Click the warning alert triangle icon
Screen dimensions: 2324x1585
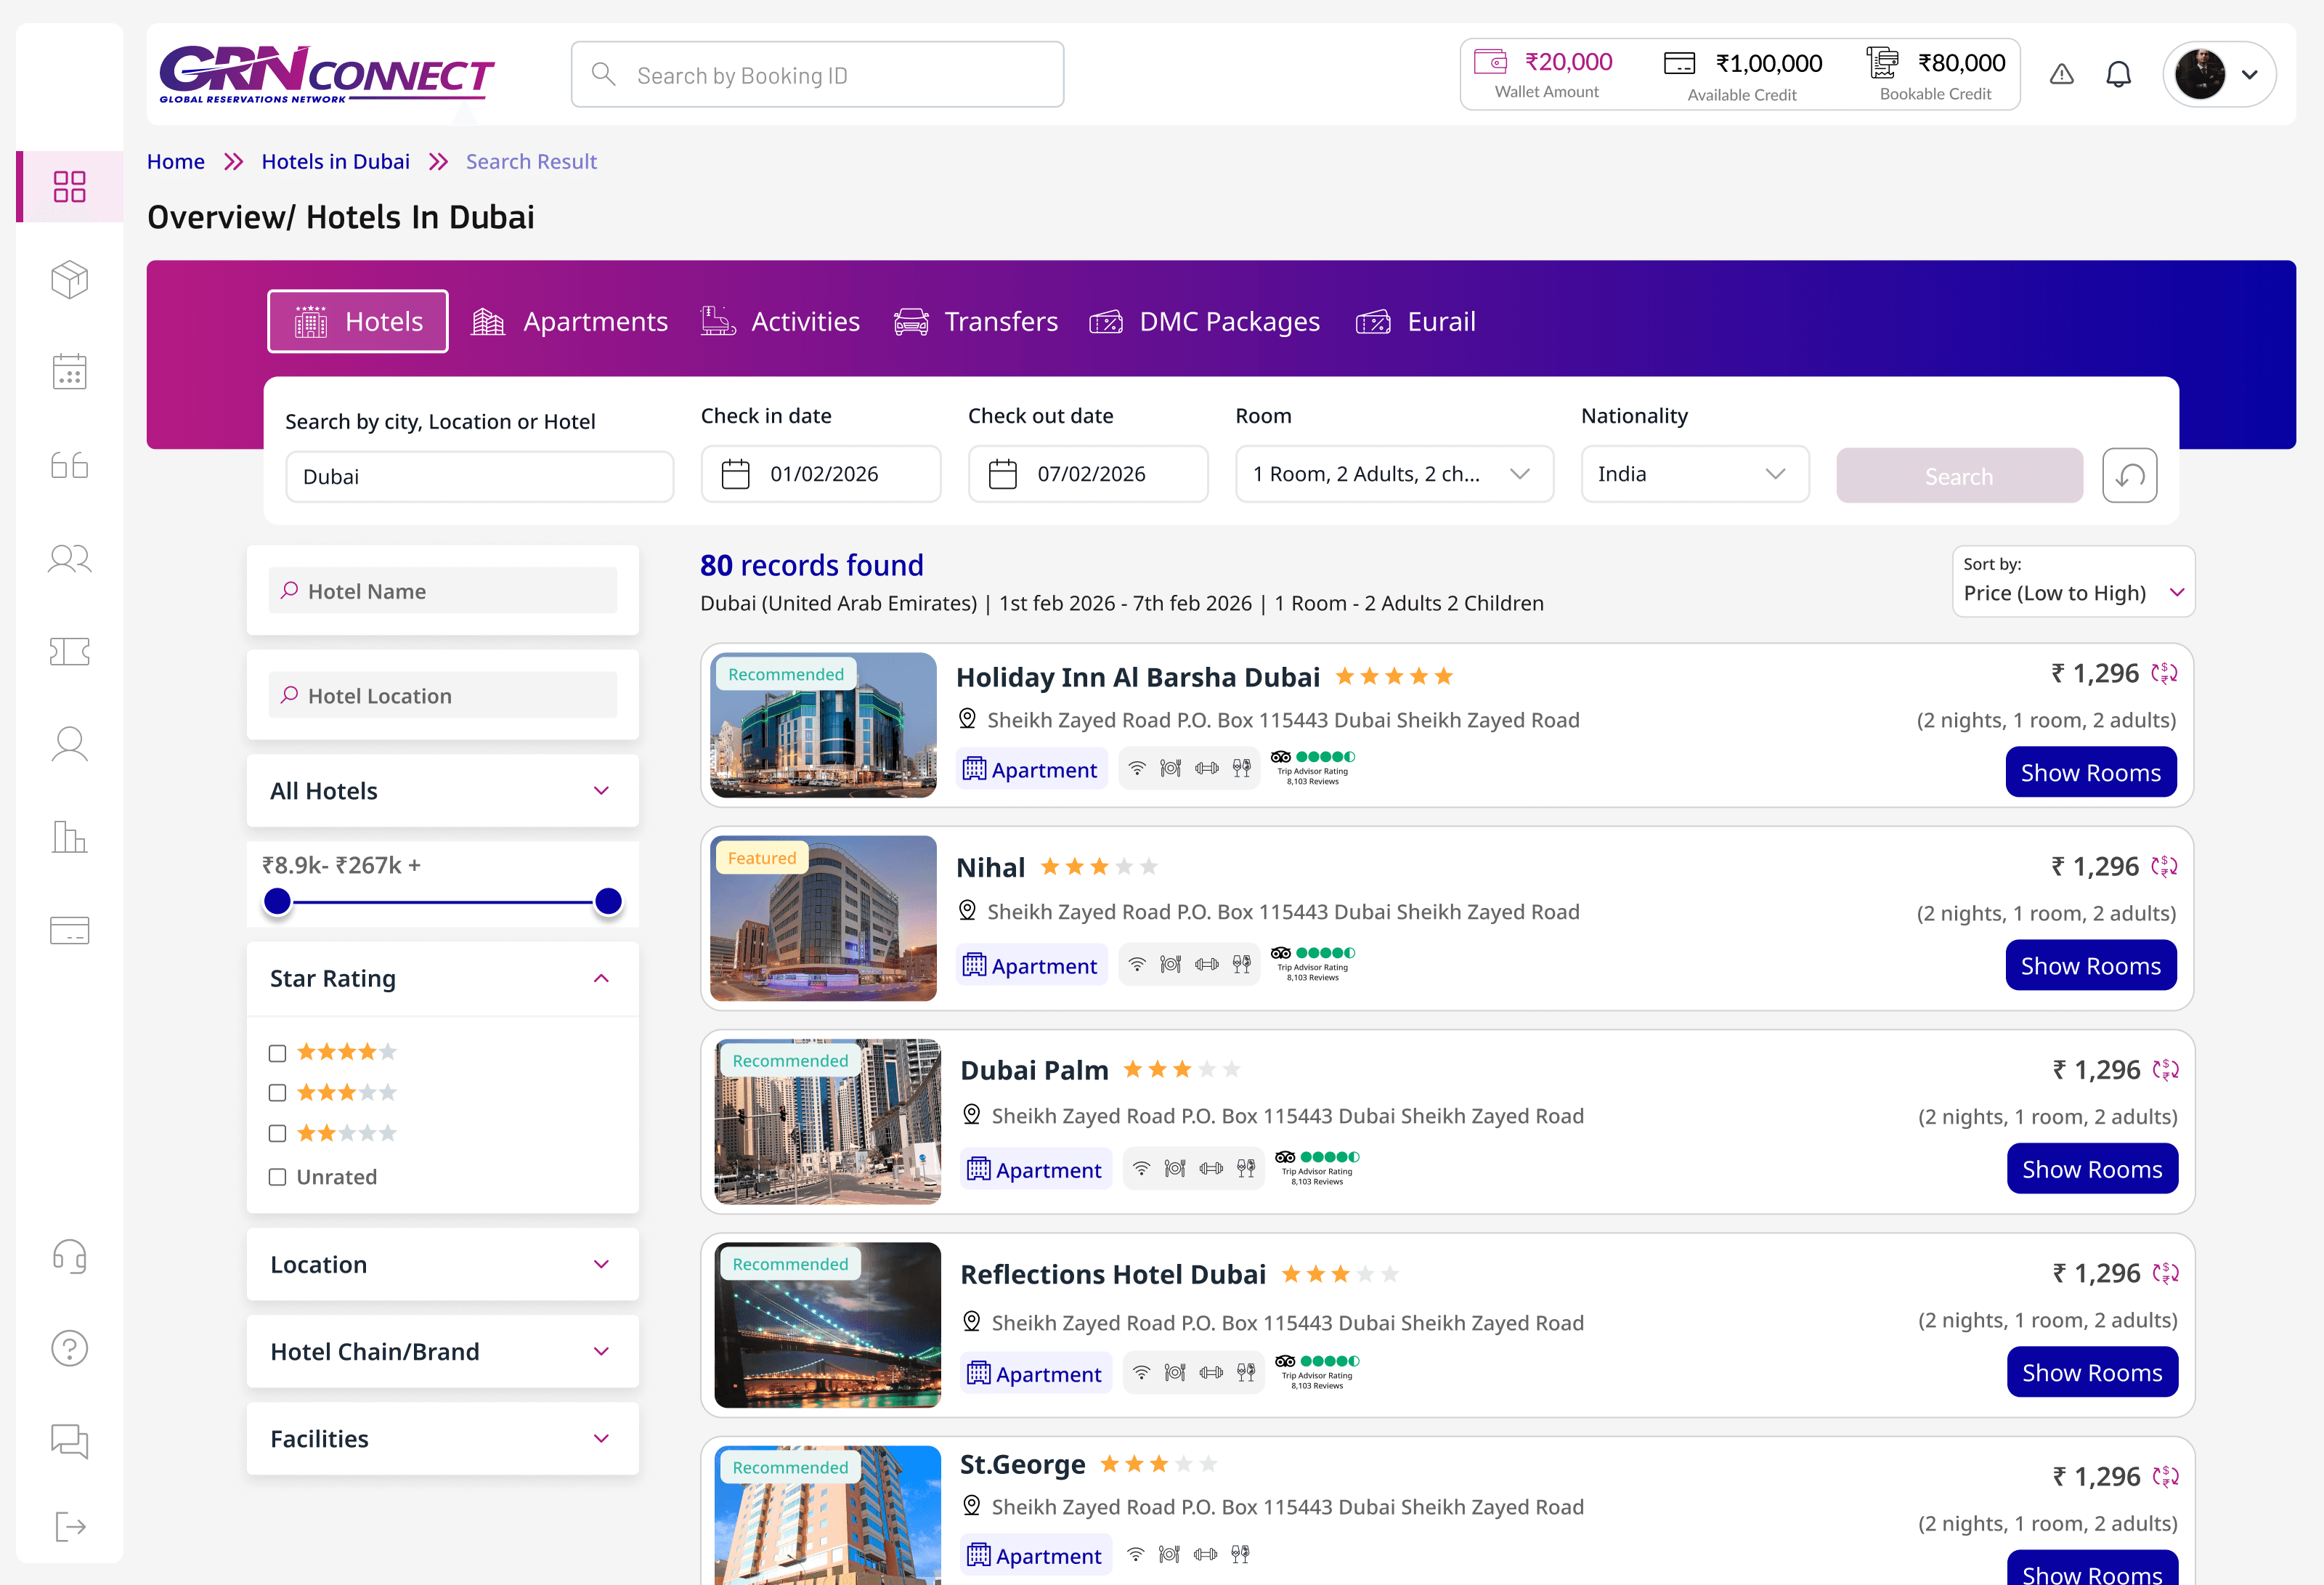(x=2061, y=75)
